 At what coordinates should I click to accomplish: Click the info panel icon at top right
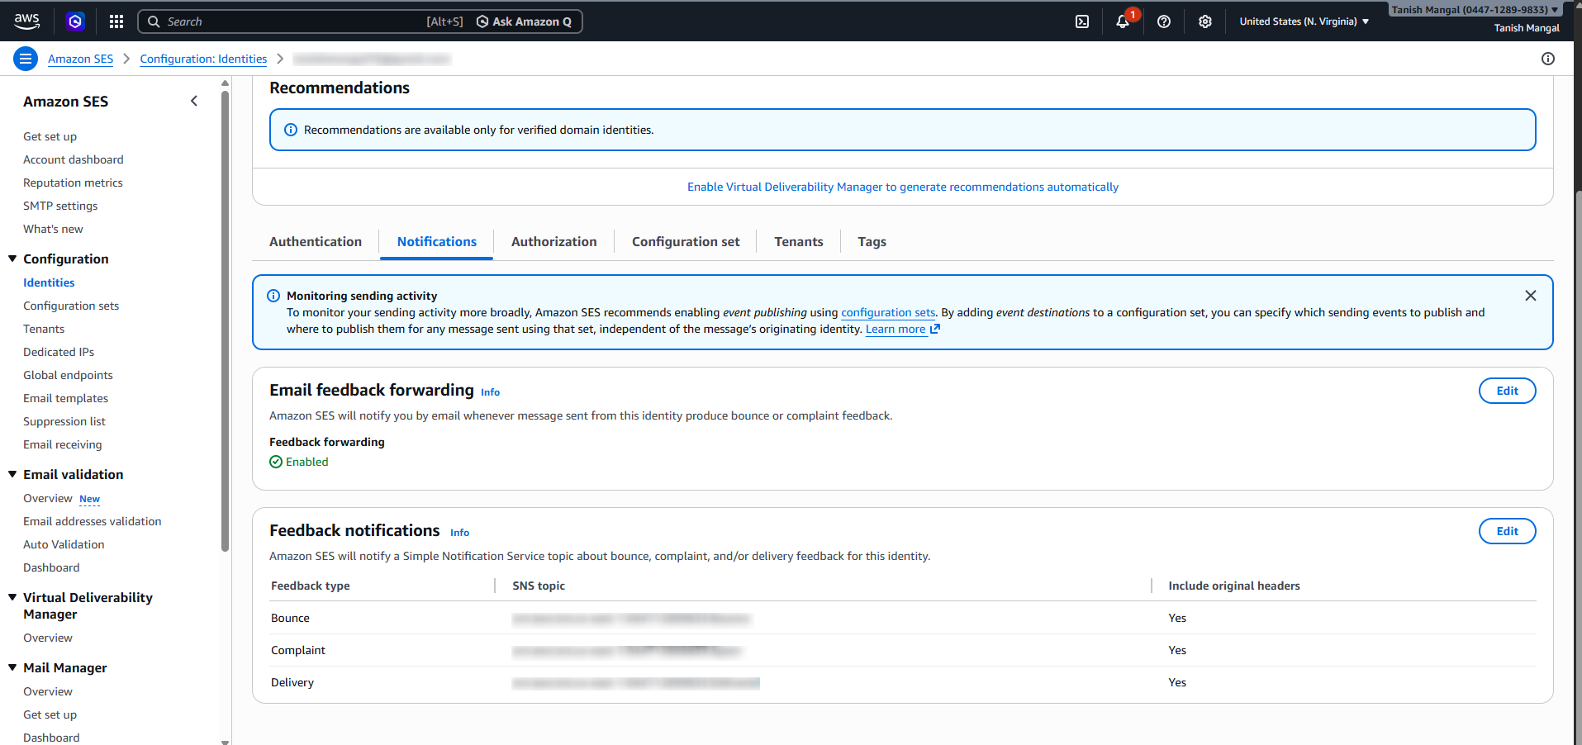coord(1547,59)
